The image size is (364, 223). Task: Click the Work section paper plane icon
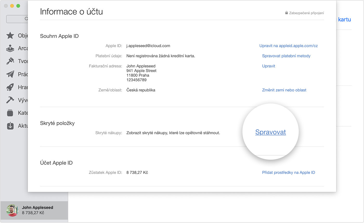(10, 74)
